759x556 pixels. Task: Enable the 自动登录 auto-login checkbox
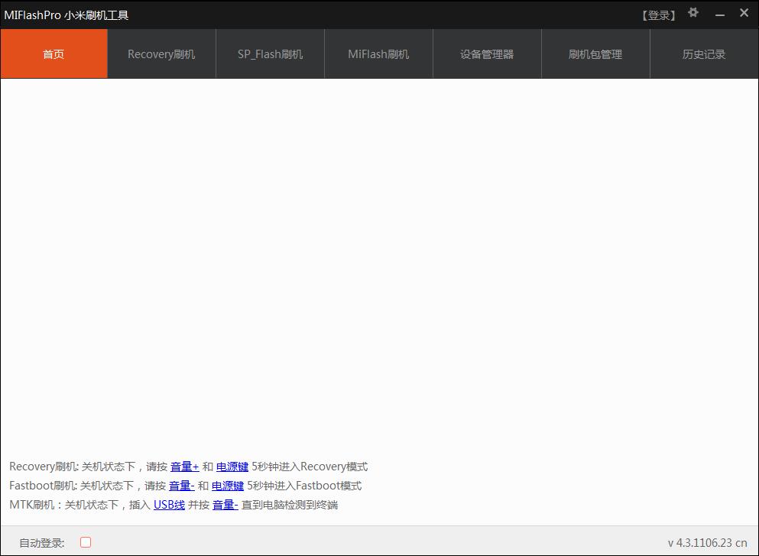(85, 541)
